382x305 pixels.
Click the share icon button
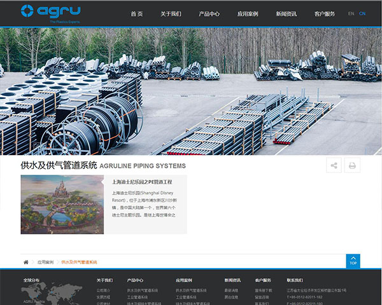click(x=334, y=165)
